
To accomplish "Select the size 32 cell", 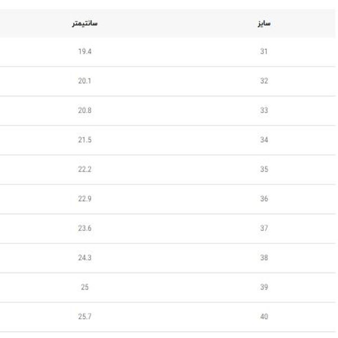I will tap(264, 81).
